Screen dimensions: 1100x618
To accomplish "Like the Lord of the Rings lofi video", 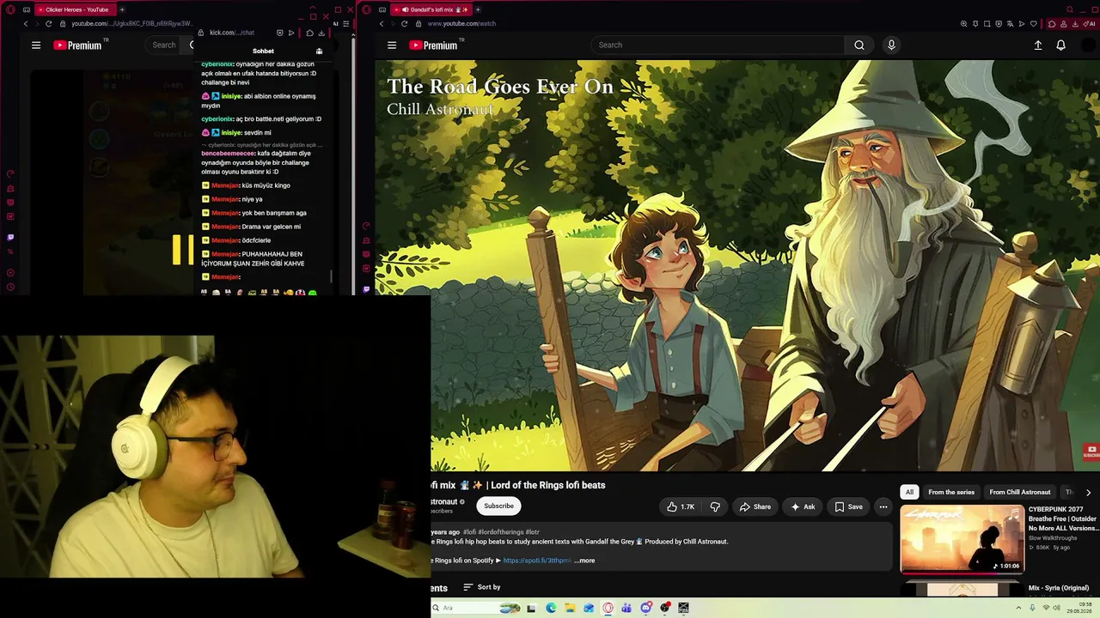I will [681, 507].
